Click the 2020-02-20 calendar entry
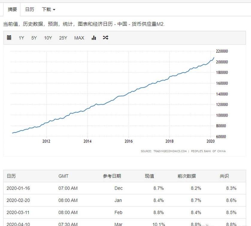This screenshot has width=251, height=226. coord(18,200)
